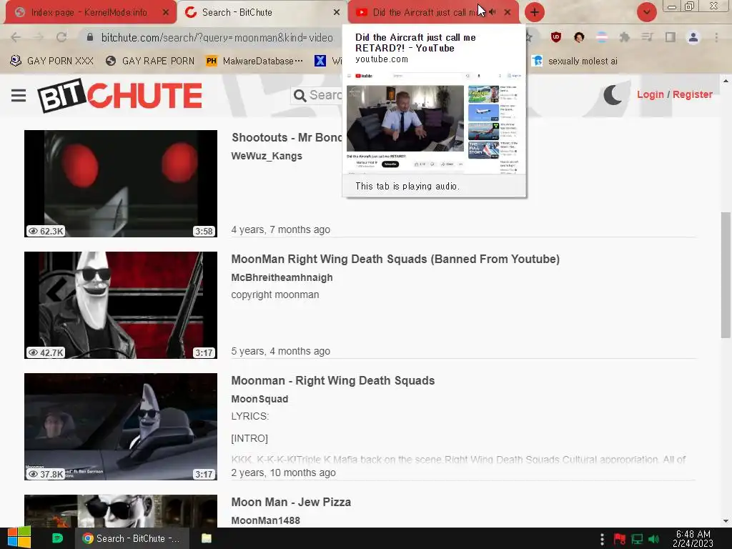Open the McBhreitheamhnaigh channel link

click(x=282, y=277)
